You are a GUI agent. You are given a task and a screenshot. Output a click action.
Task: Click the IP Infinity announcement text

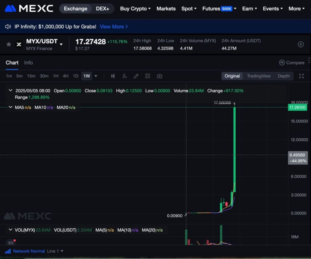pos(55,26)
